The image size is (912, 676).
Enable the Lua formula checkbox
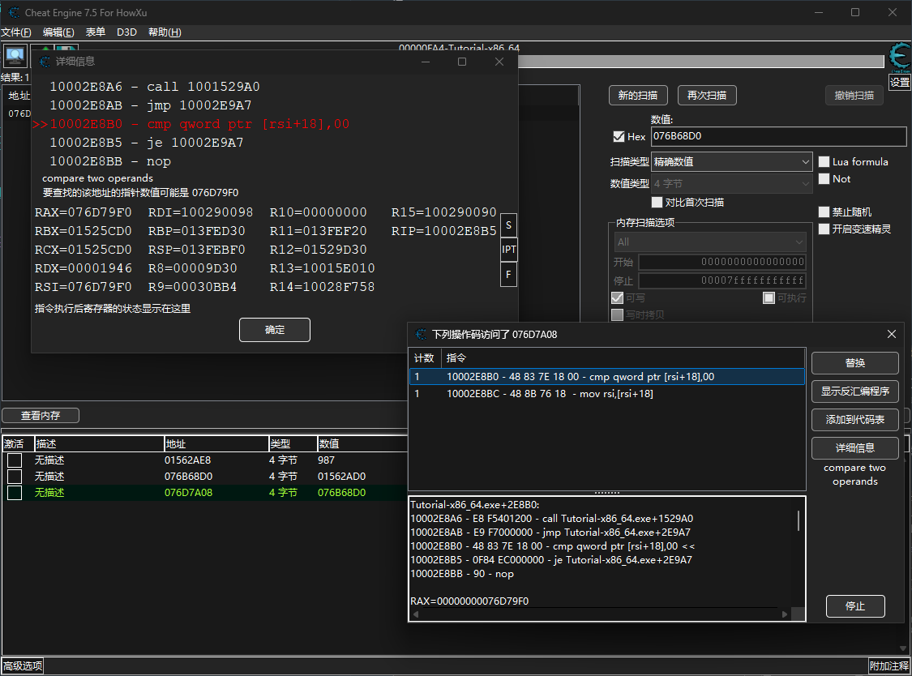point(824,161)
